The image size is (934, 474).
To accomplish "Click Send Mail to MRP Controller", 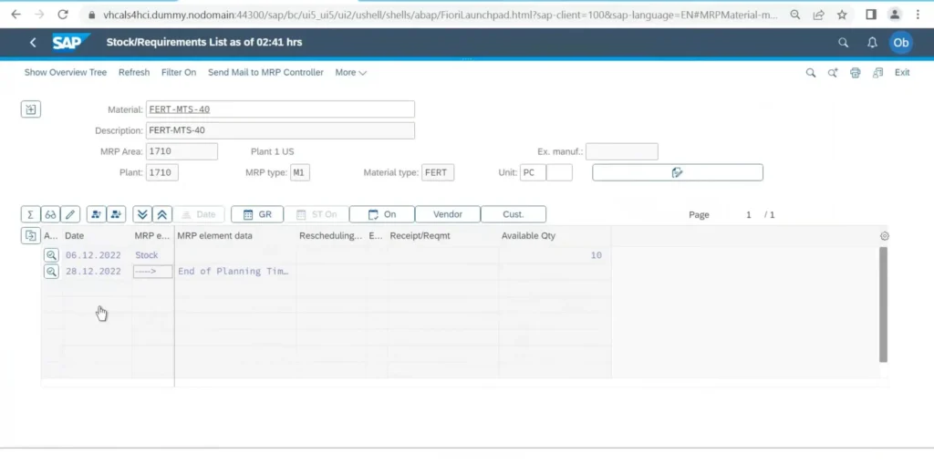I will tap(265, 73).
